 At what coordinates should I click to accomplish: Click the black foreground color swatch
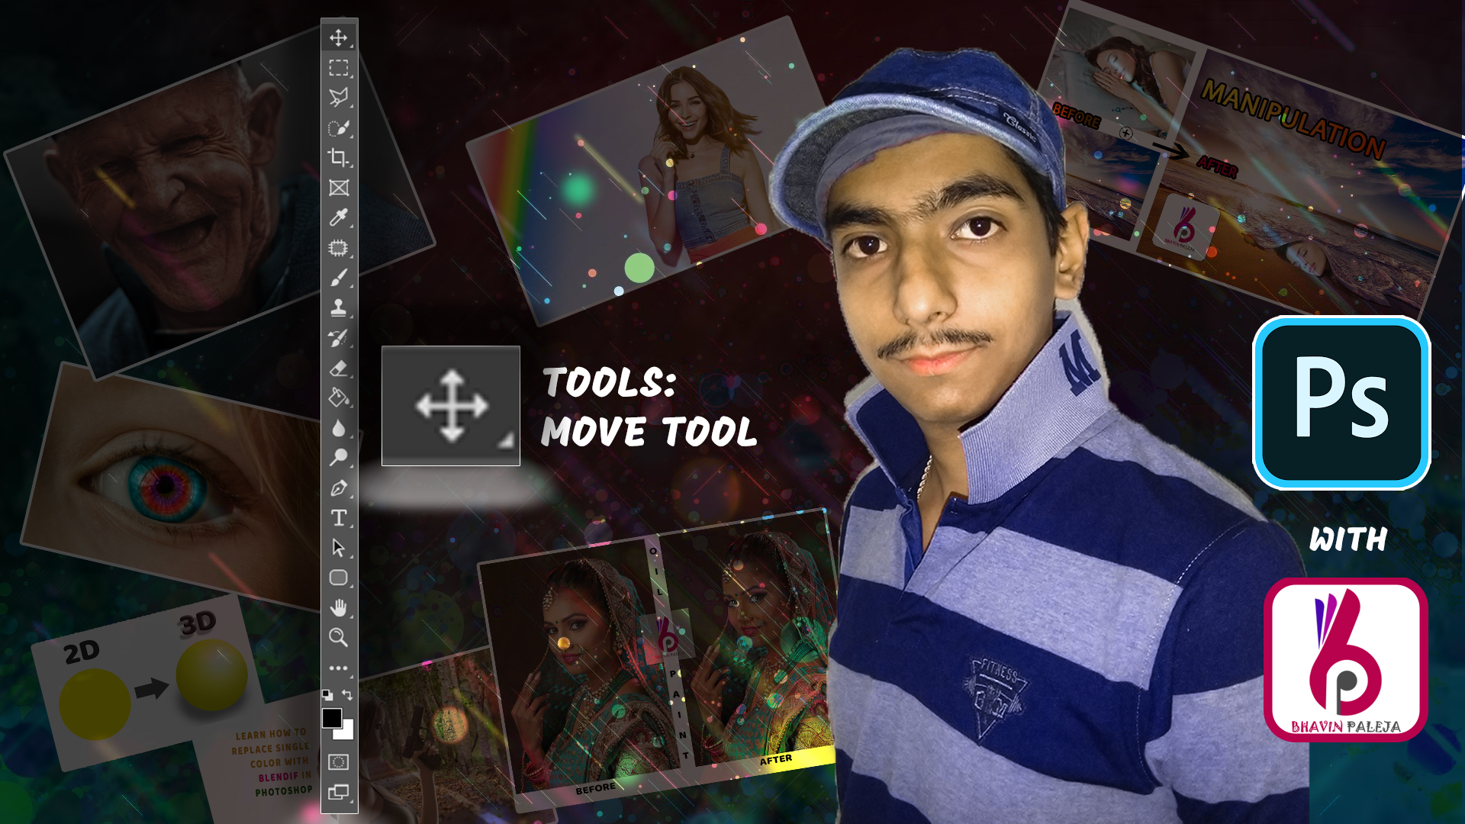point(331,717)
